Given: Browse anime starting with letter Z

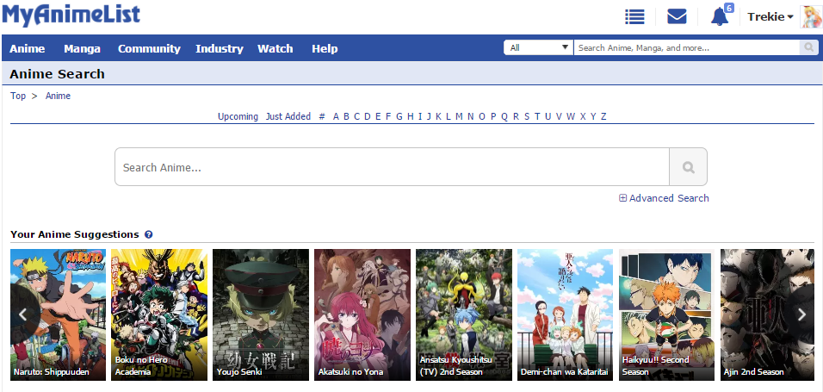Looking at the screenshot, I should tap(603, 116).
